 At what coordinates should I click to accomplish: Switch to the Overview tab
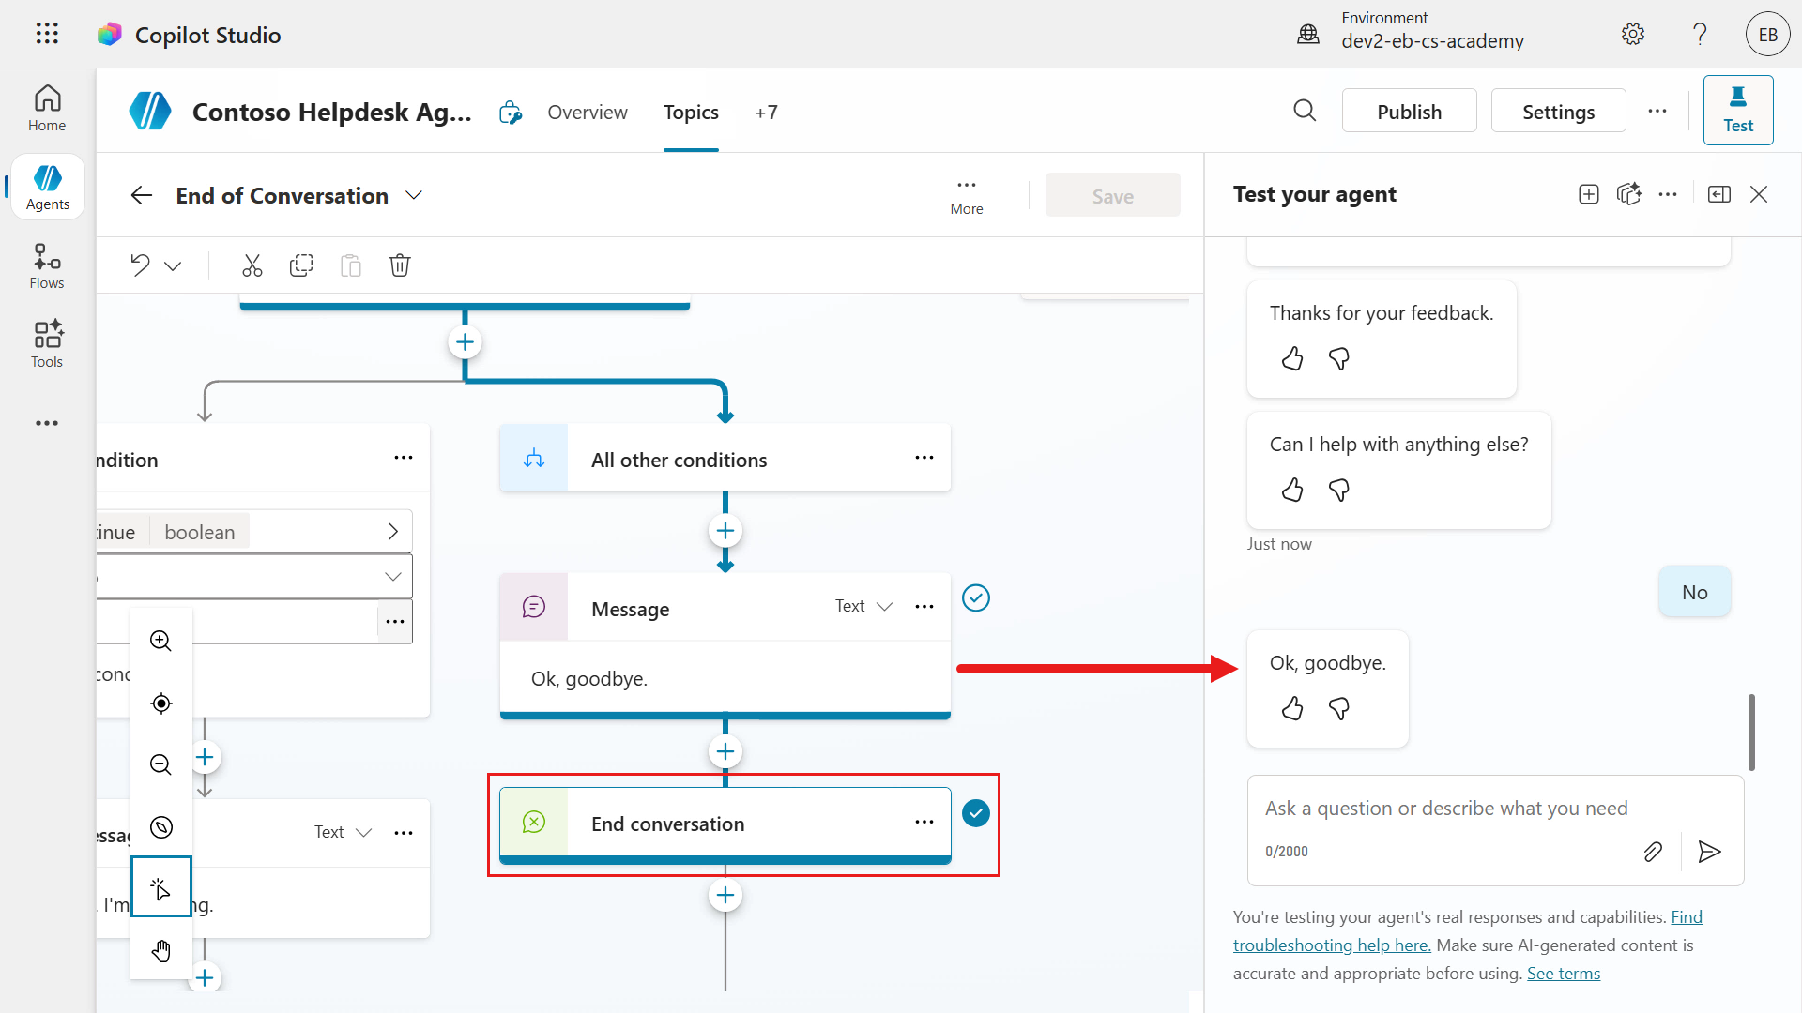click(588, 113)
